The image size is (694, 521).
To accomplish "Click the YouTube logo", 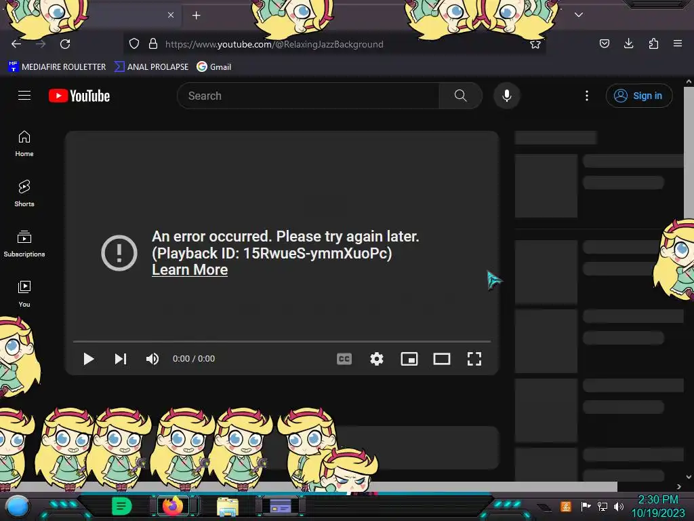I will click(79, 96).
